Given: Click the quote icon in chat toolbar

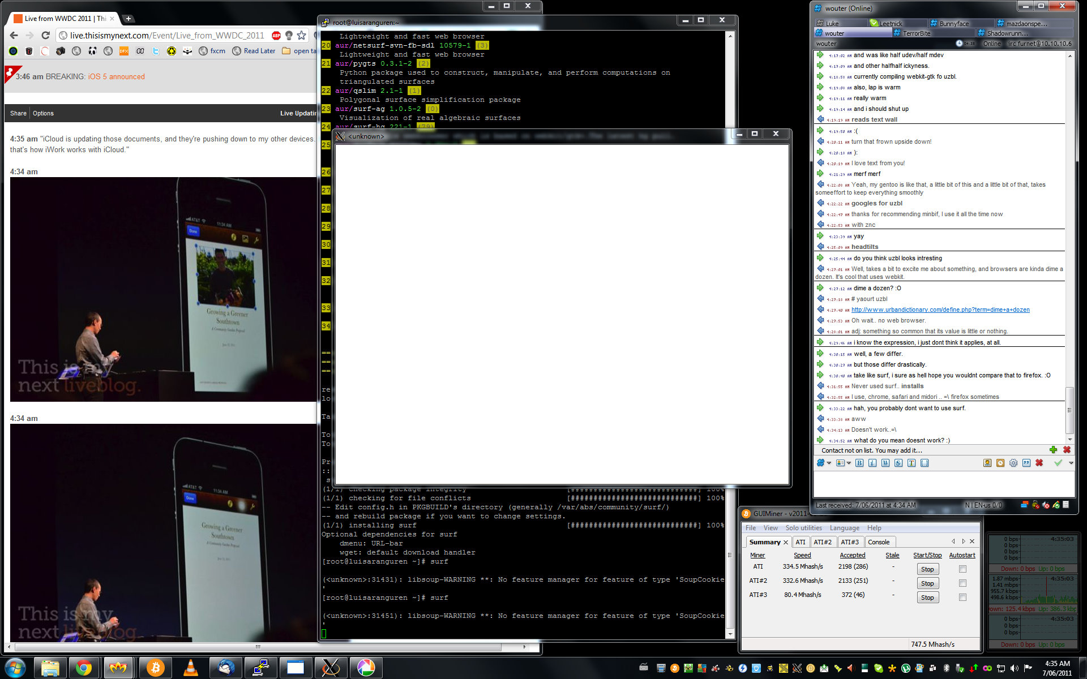Looking at the screenshot, I should coord(1026,463).
